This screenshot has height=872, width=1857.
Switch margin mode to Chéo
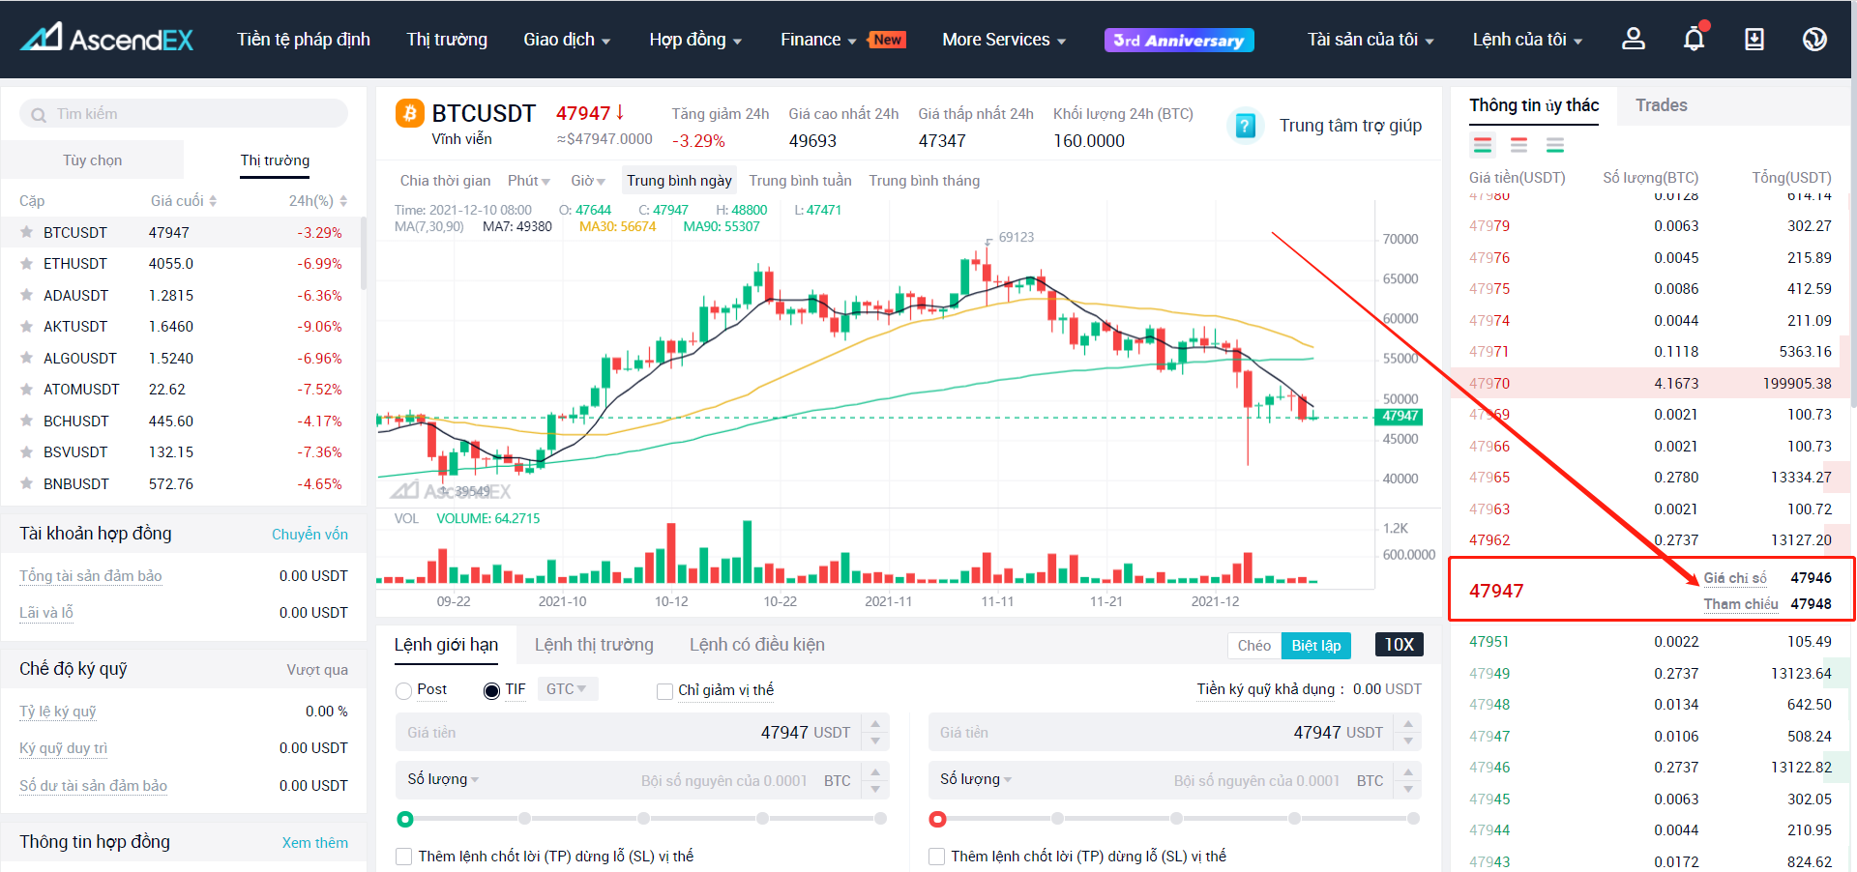1253,646
